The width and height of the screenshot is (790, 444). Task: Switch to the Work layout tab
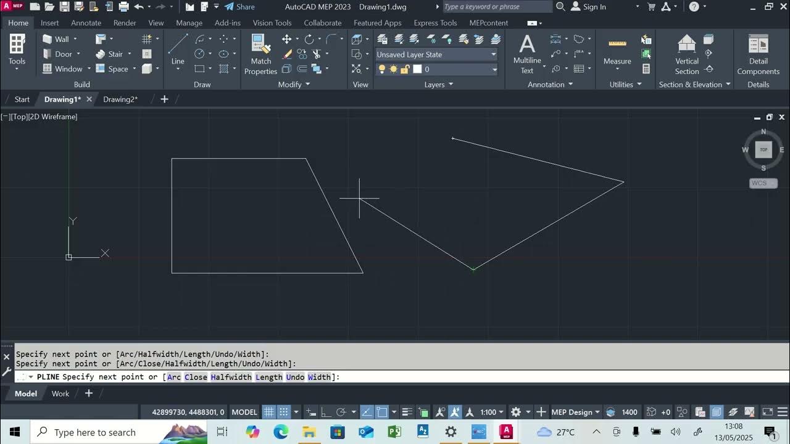[60, 393]
